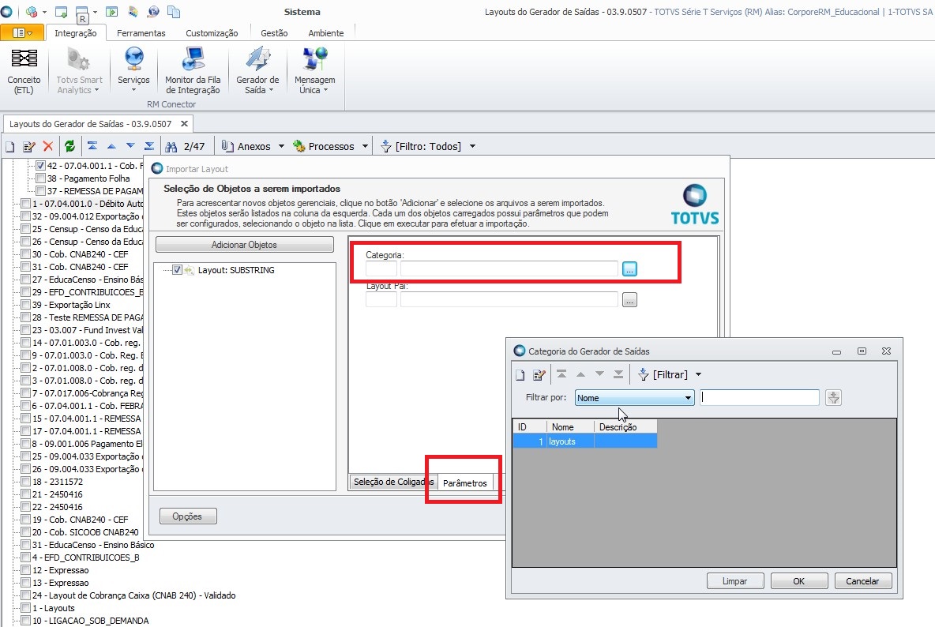This screenshot has height=627, width=935.
Task: Click the Descrição column header
Action: [x=625, y=426]
